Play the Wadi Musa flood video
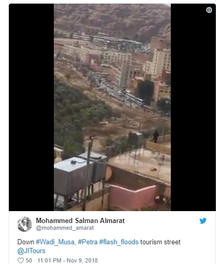 click(112, 107)
